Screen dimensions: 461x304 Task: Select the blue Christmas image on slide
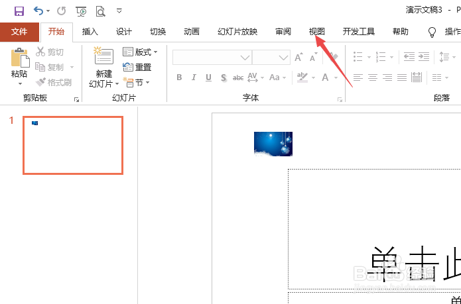click(273, 144)
